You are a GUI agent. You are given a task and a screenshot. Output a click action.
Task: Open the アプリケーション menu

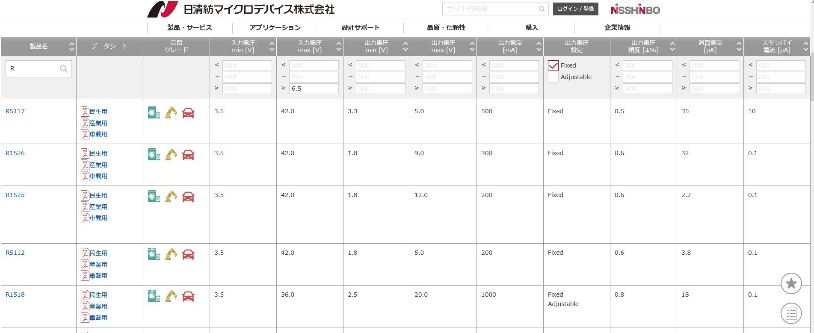click(275, 28)
